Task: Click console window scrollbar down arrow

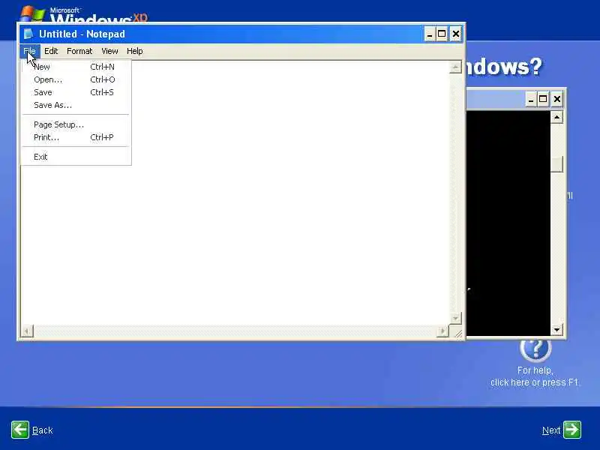Action: coord(556,329)
